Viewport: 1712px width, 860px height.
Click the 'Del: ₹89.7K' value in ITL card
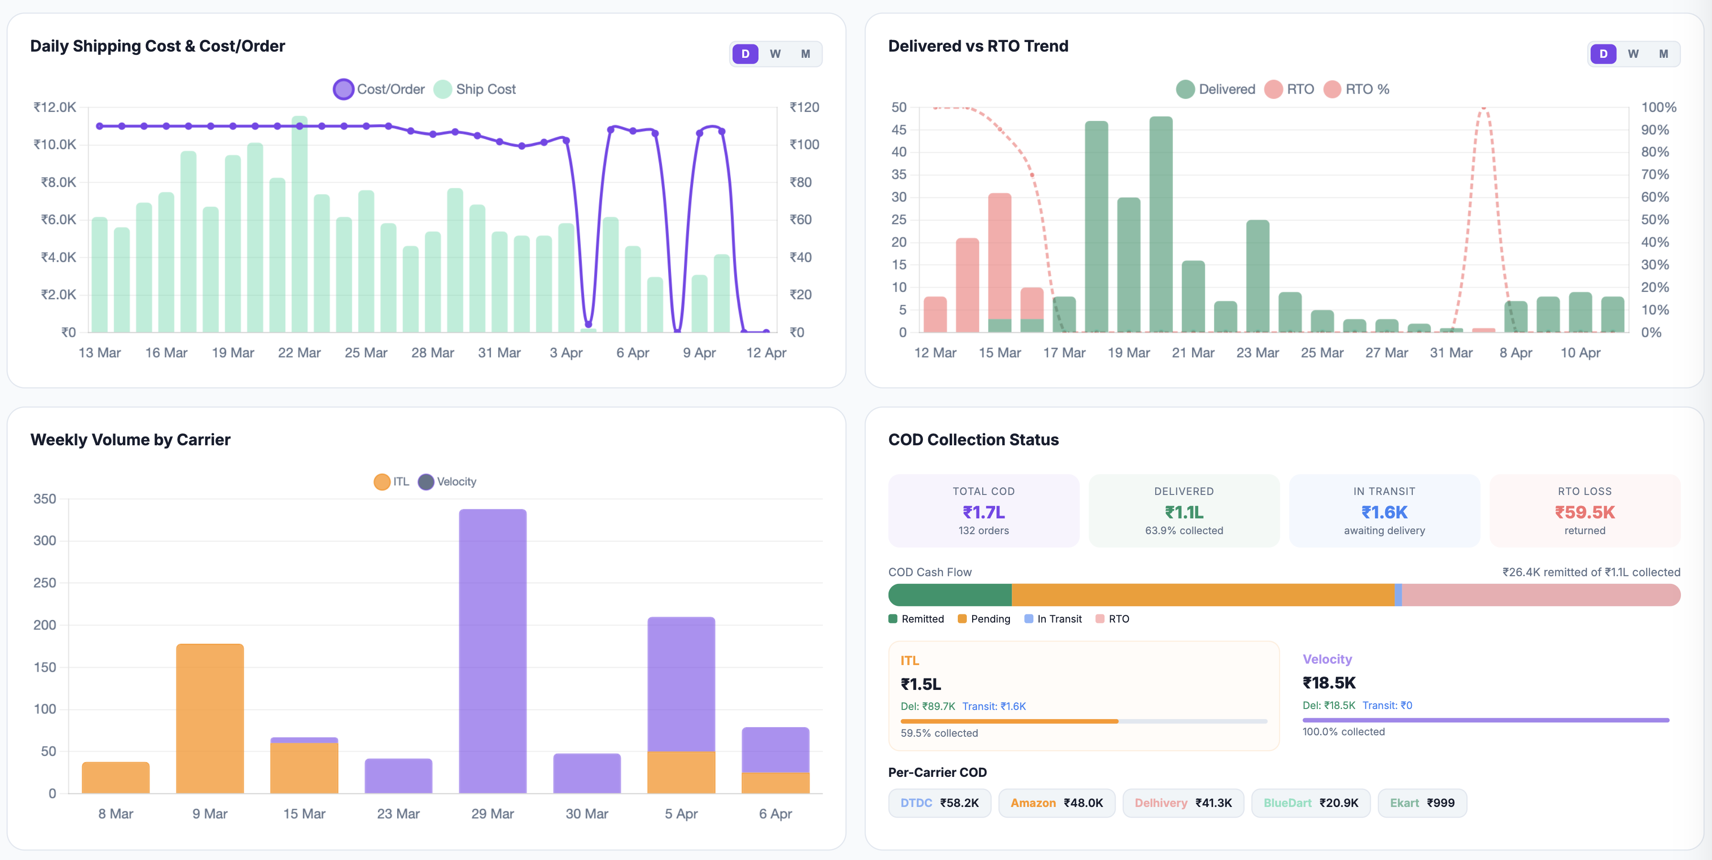point(928,707)
